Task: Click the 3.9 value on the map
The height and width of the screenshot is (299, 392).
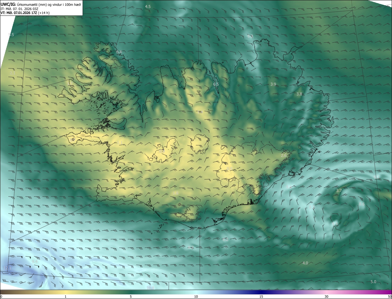Action: tap(273, 84)
